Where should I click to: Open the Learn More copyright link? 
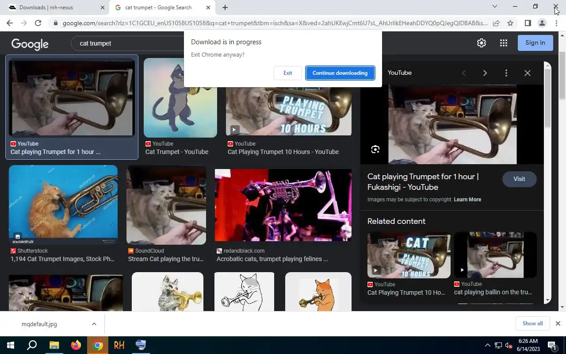[467, 200]
